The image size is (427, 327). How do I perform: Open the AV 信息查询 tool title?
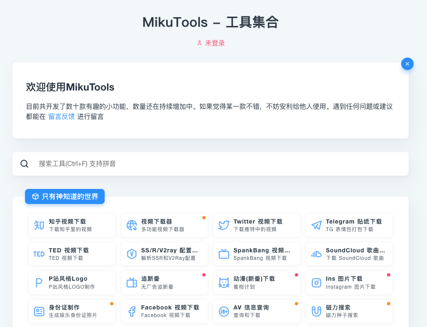(251, 308)
